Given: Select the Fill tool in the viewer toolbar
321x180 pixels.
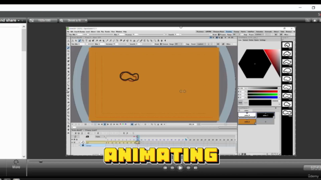Looking at the screenshot, I should coord(90,40).
